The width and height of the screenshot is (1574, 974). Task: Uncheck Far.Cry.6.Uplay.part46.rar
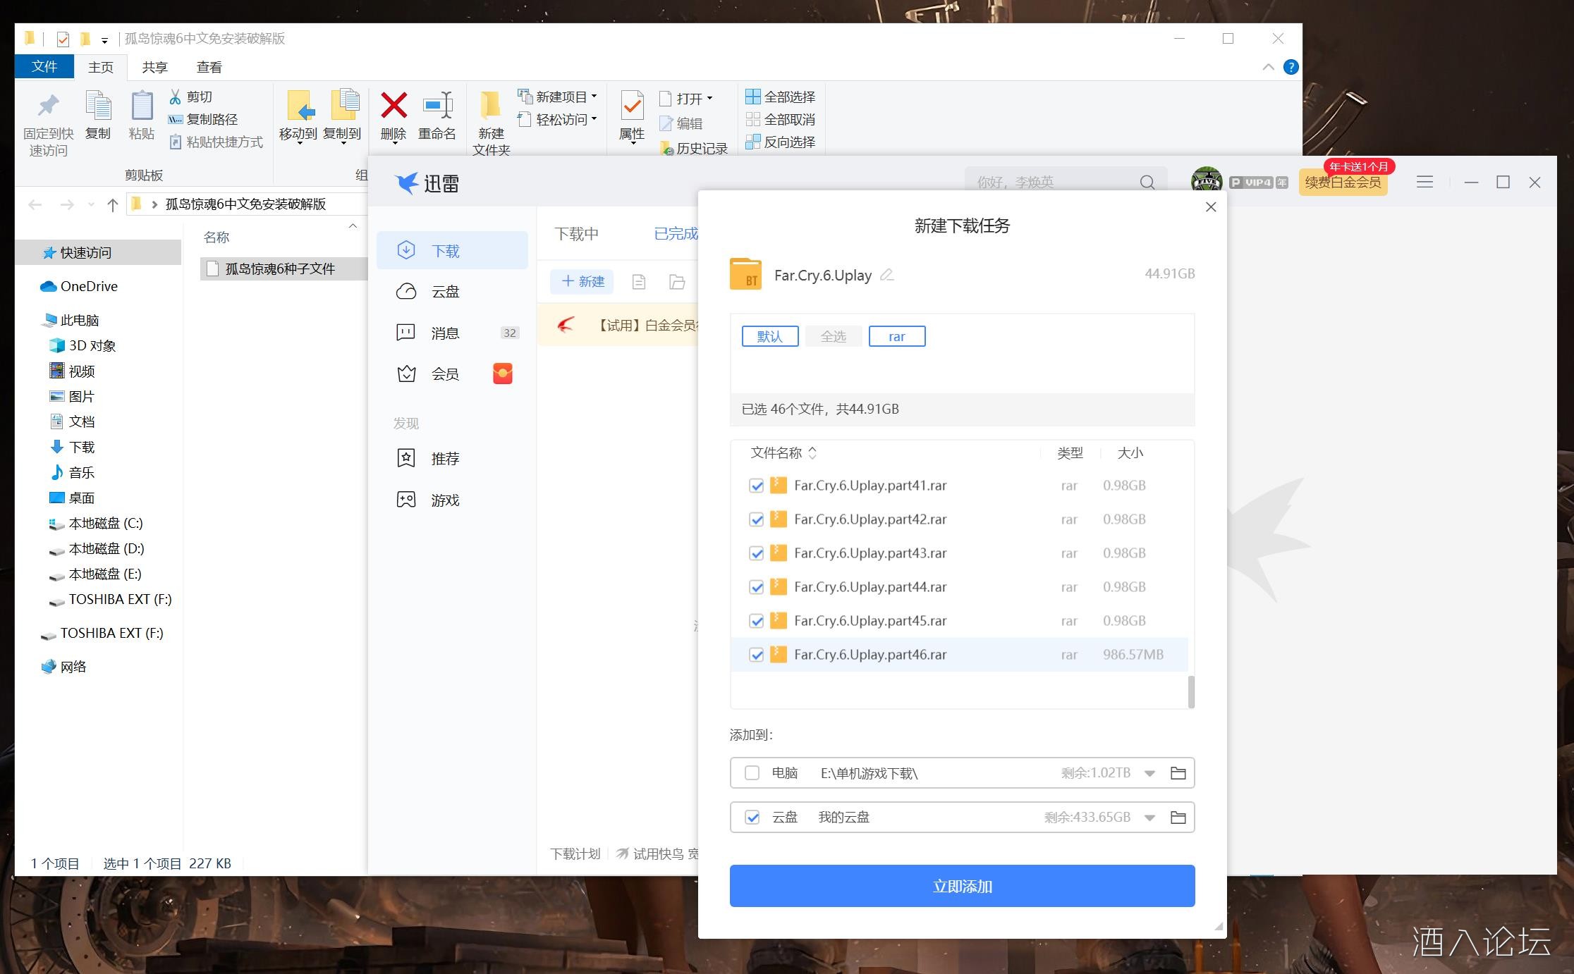(756, 655)
